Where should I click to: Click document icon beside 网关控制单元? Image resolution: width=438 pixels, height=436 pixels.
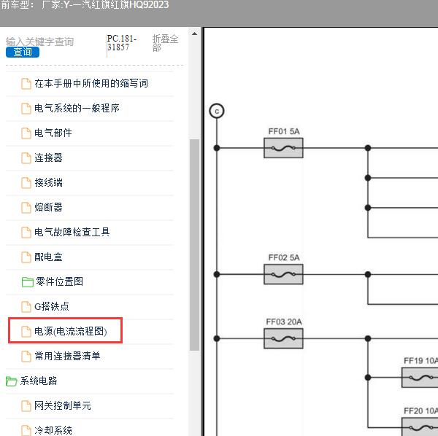26,406
